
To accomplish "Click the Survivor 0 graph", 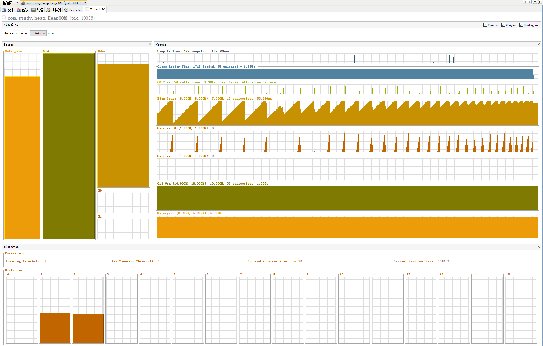I will tap(347, 142).
